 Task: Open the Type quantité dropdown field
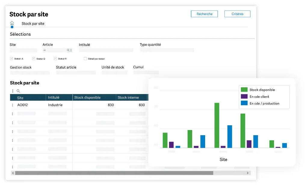pos(167,50)
